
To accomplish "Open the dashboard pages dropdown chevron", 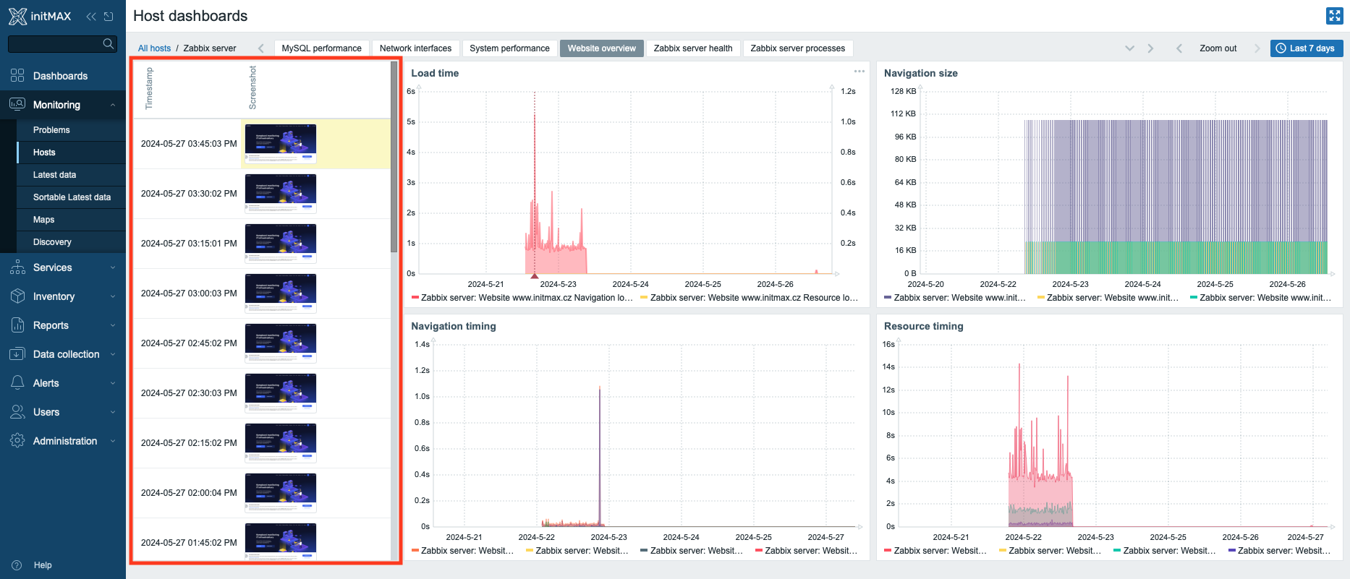I will (x=1129, y=48).
